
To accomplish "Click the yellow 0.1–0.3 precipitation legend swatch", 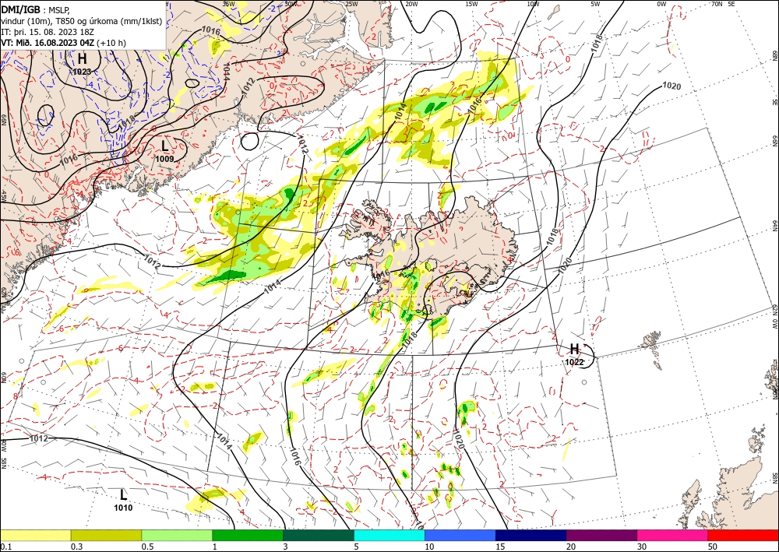I will [x=36, y=535].
